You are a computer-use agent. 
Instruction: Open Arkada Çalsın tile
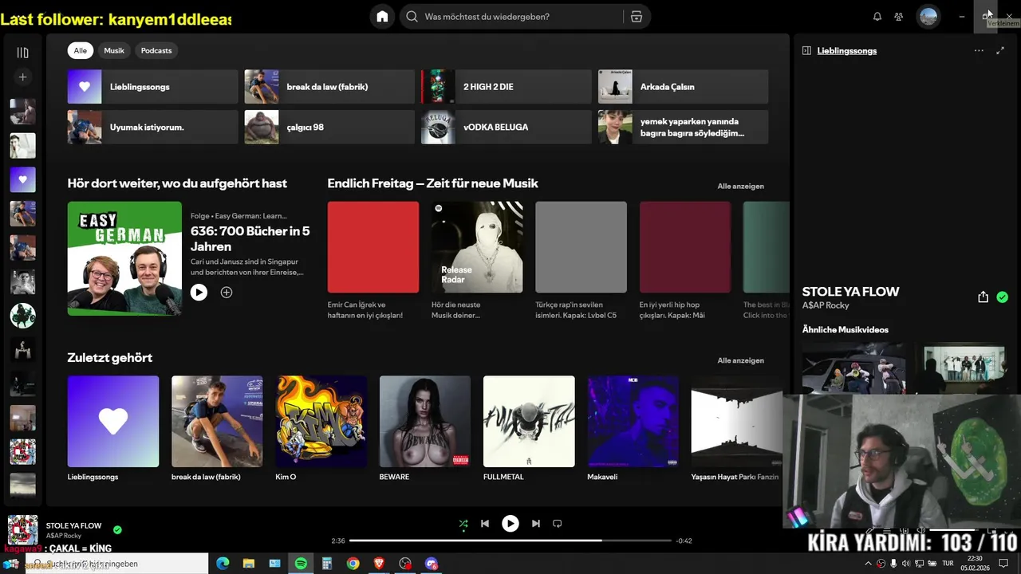(x=684, y=87)
